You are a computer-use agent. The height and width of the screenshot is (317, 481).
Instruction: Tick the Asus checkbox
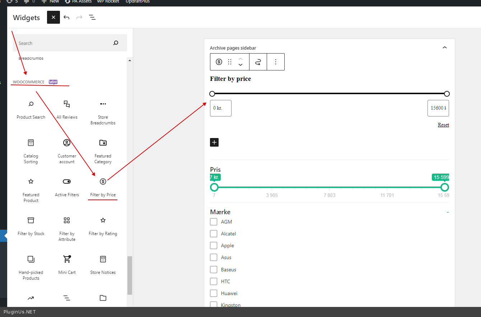(214, 257)
